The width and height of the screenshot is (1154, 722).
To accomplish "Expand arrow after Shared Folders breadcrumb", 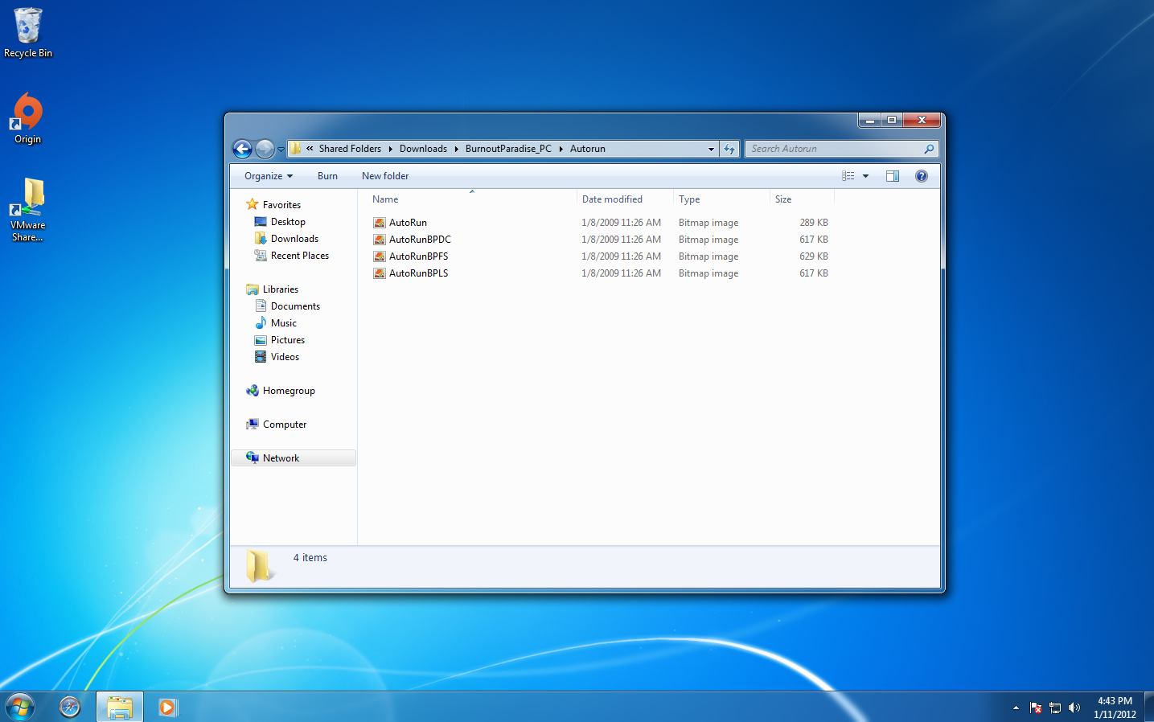I will pyautogui.click(x=390, y=149).
